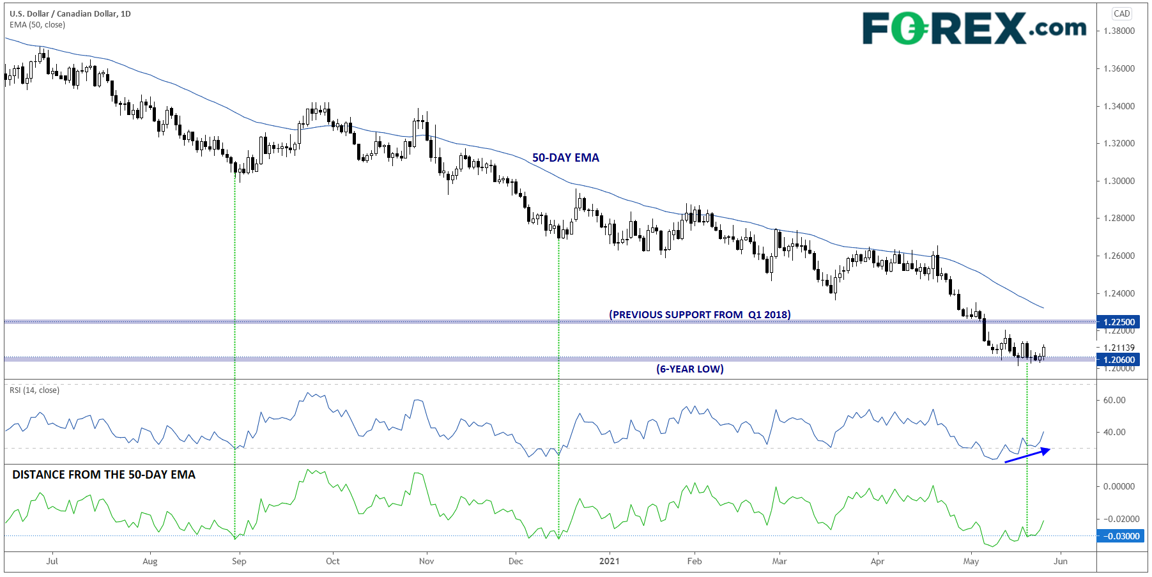Click the 1.20600 price level tag
The width and height of the screenshot is (1152, 577).
1119,360
